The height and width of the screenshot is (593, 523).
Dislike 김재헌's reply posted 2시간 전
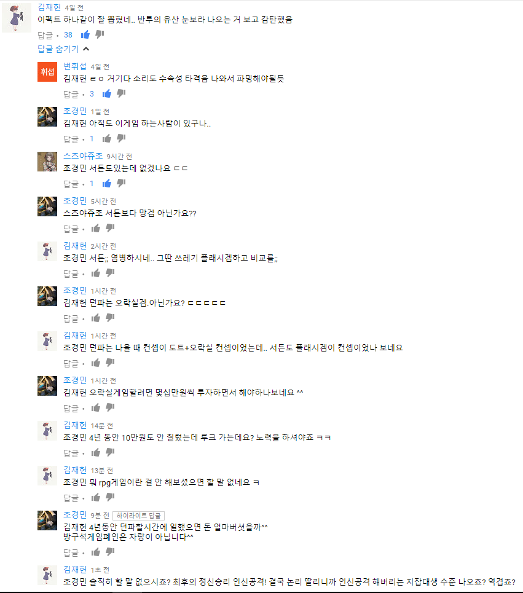110,273
